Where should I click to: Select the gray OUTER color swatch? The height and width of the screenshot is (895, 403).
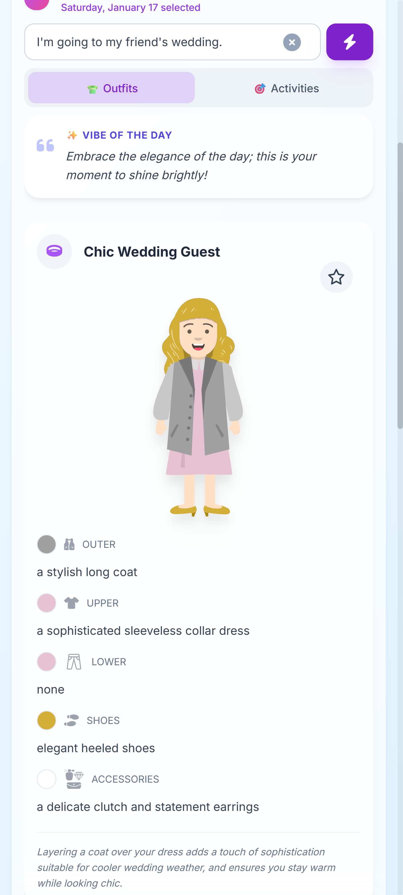pyautogui.click(x=47, y=544)
